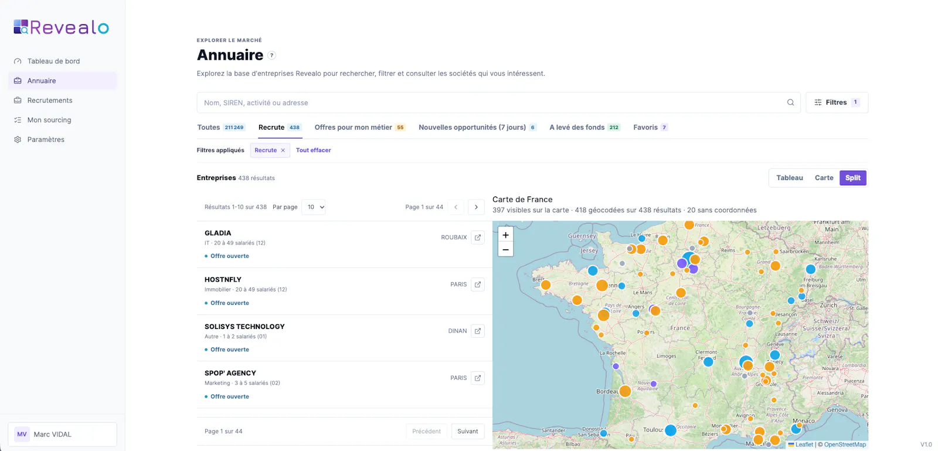Viewport: 938px width, 451px height.
Task: Select the Toutes tab
Action: (x=220, y=127)
